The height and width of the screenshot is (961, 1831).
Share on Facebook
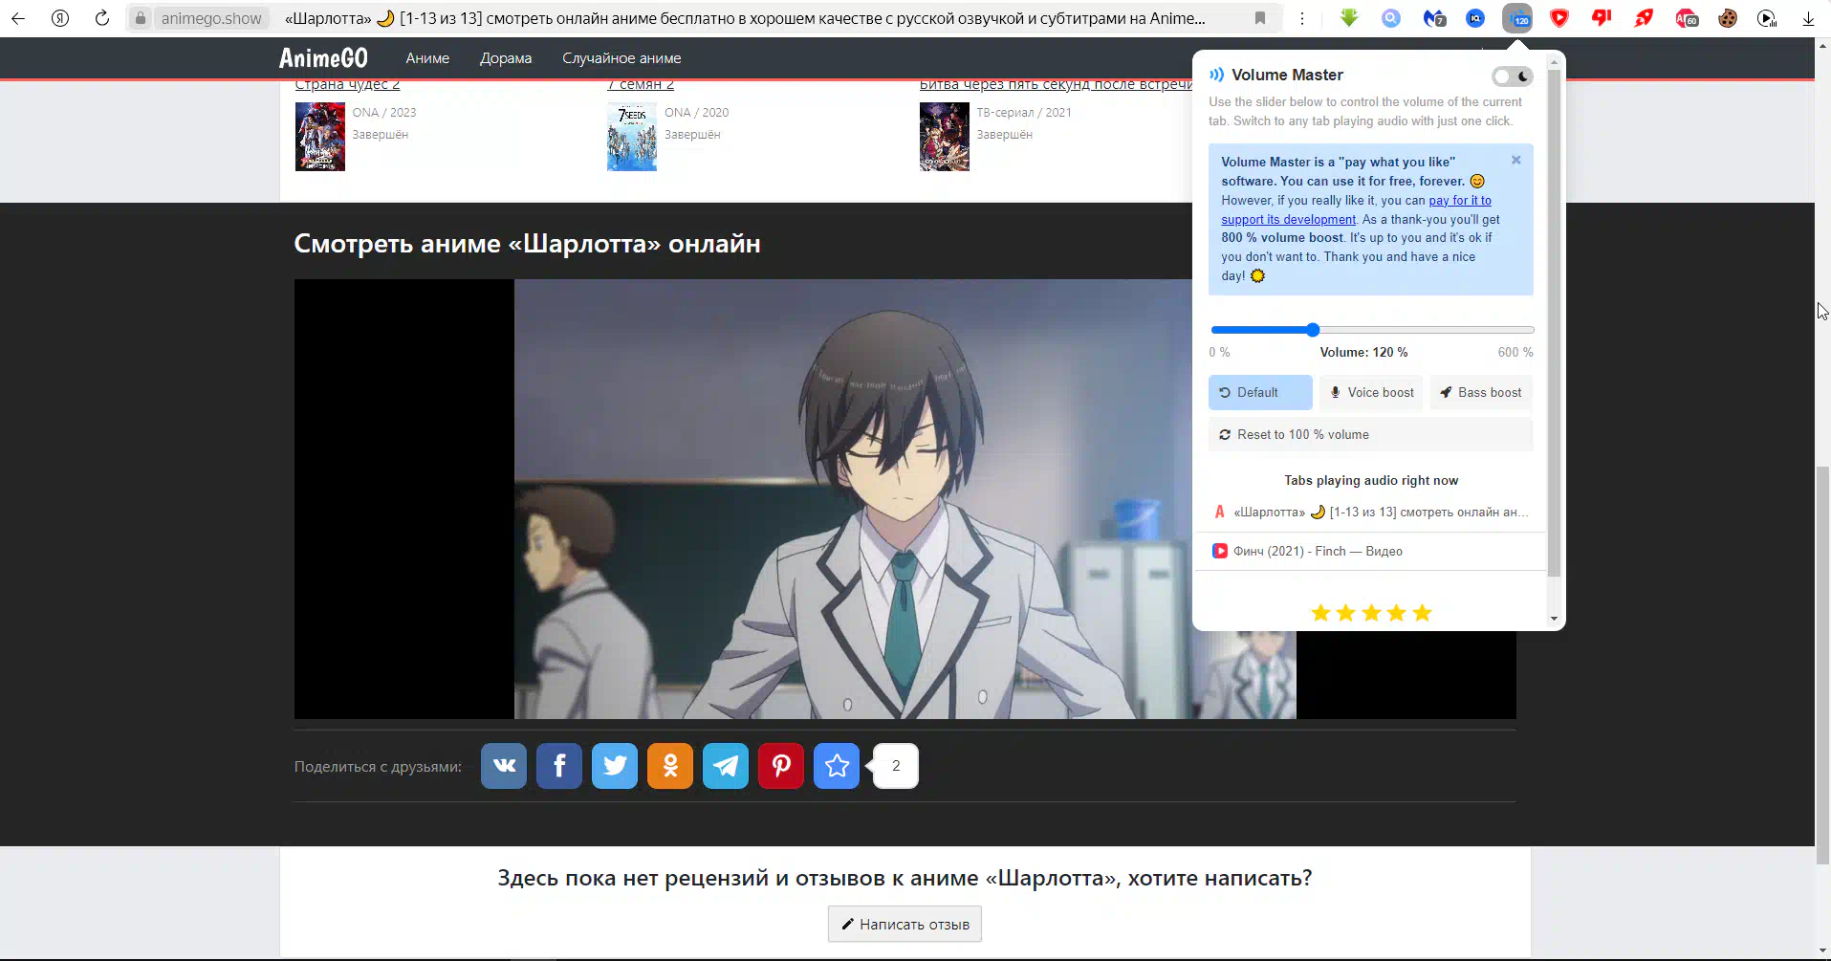559,766
